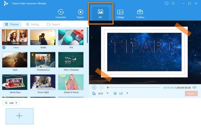Switch to the Export tab
The image size is (201, 130).
pyautogui.click(x=53, y=24)
